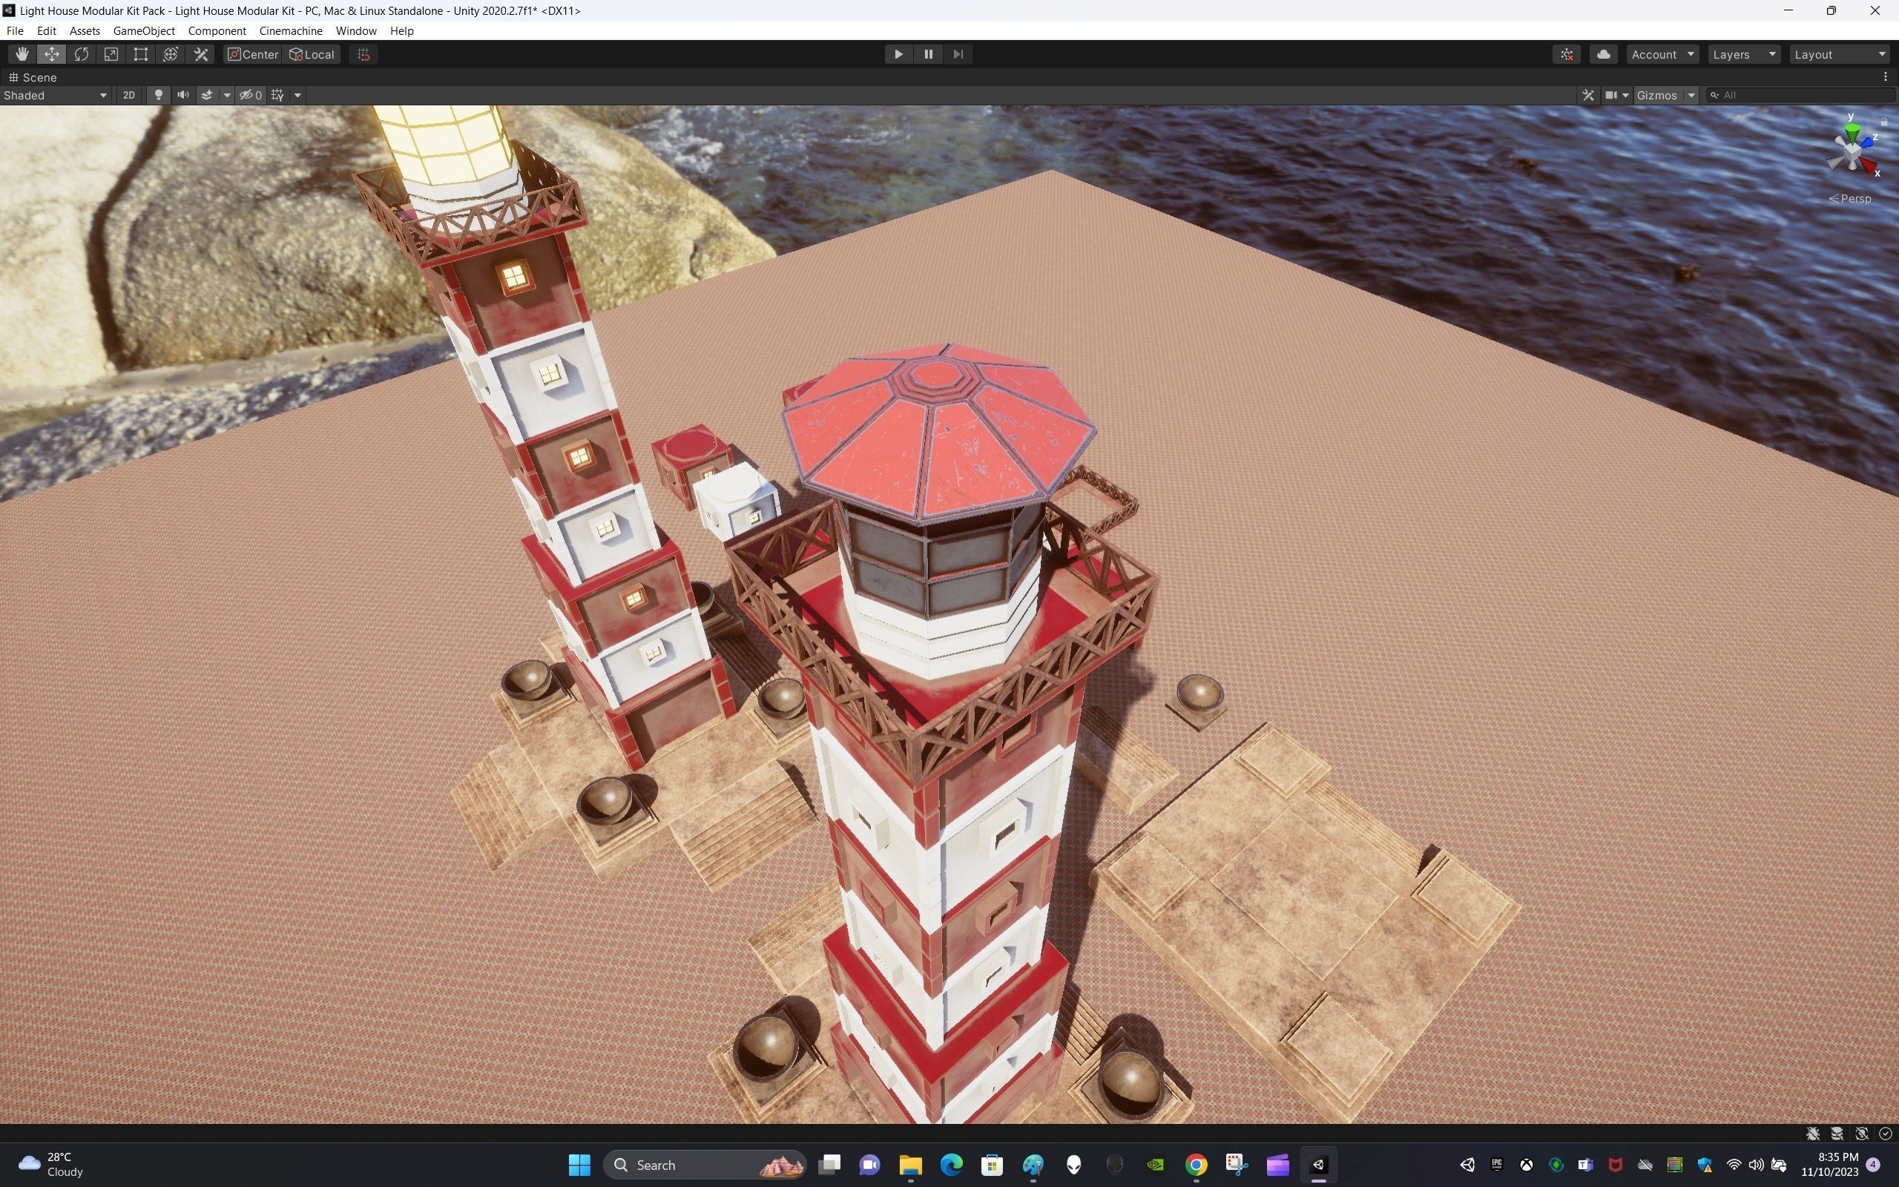
Task: Open the Layers dropdown
Action: [1745, 54]
